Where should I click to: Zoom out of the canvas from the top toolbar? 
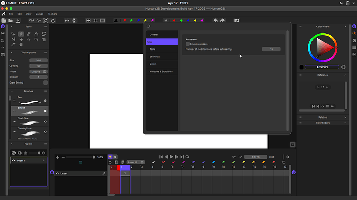coord(39,21)
